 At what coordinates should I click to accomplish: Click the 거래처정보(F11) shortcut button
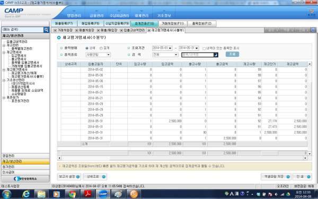(x=173, y=23)
